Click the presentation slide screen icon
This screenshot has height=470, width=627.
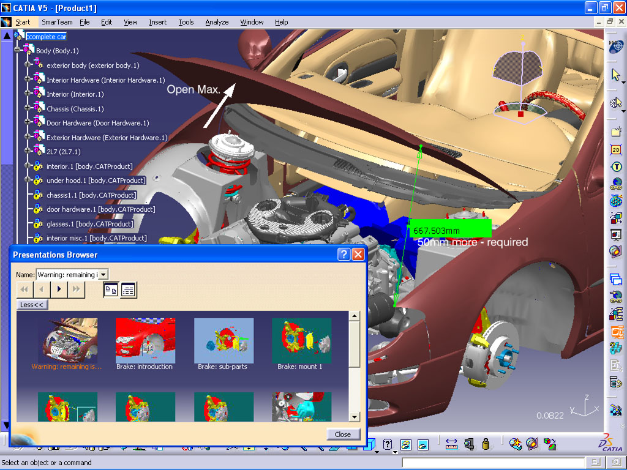616,234
